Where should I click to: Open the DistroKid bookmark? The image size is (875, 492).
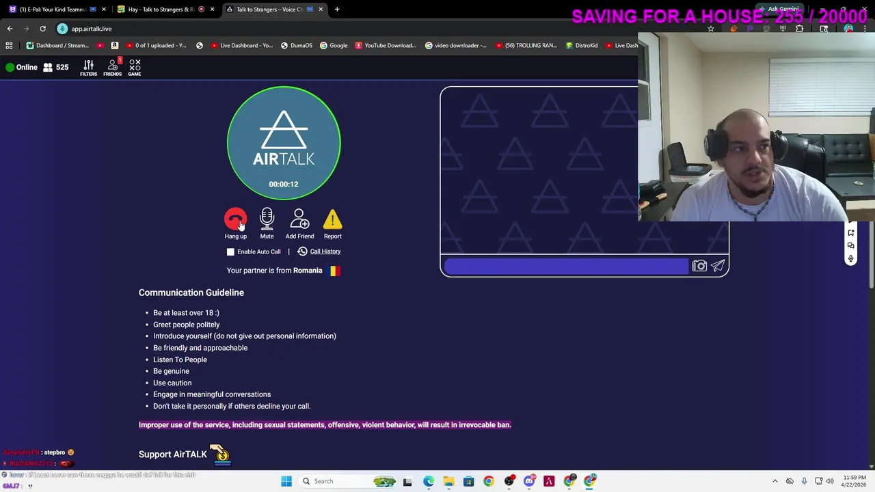582,45
